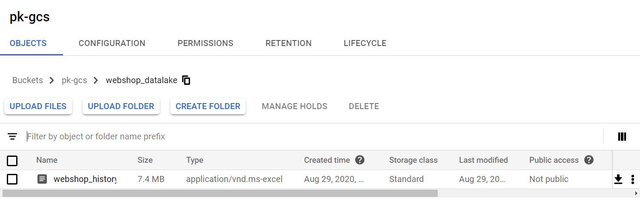Check the webshop_history row checkbox
The height and width of the screenshot is (202, 640).
pos(12,179)
